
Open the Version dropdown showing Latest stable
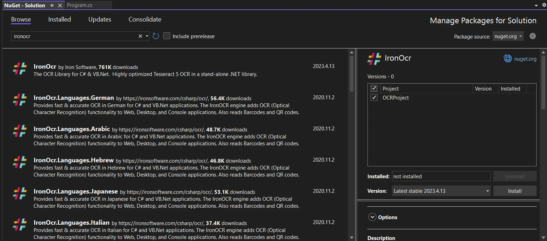tap(441, 191)
